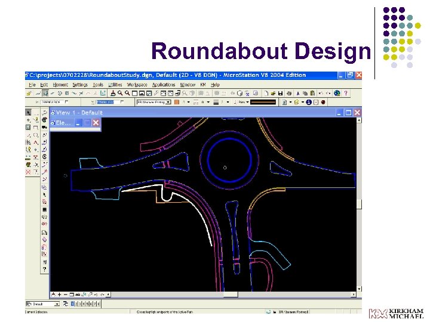Image resolution: width=430 pixels, height=322 pixels.
Task: Open the active color dropdown arrow
Action: coord(188,102)
